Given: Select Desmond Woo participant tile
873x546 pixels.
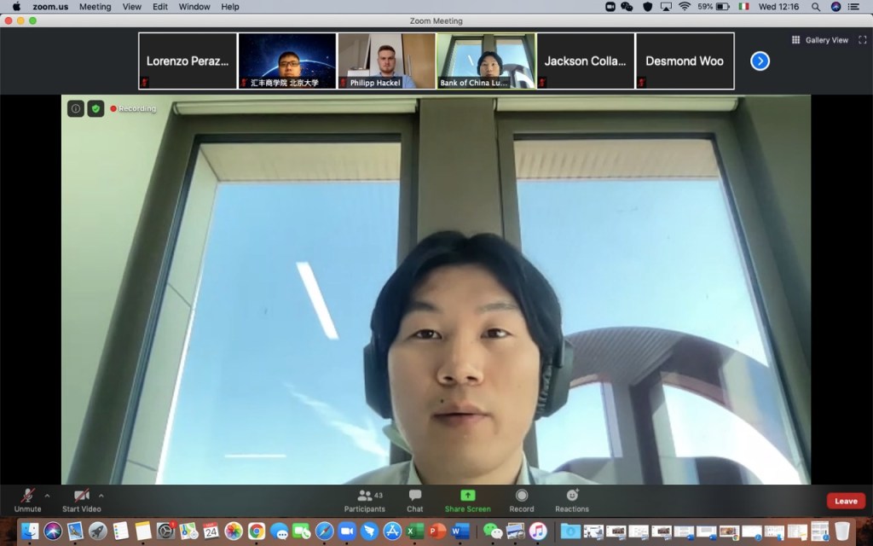Looking at the screenshot, I should pyautogui.click(x=685, y=61).
